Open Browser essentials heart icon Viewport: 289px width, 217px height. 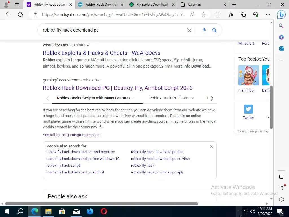click(x=256, y=14)
